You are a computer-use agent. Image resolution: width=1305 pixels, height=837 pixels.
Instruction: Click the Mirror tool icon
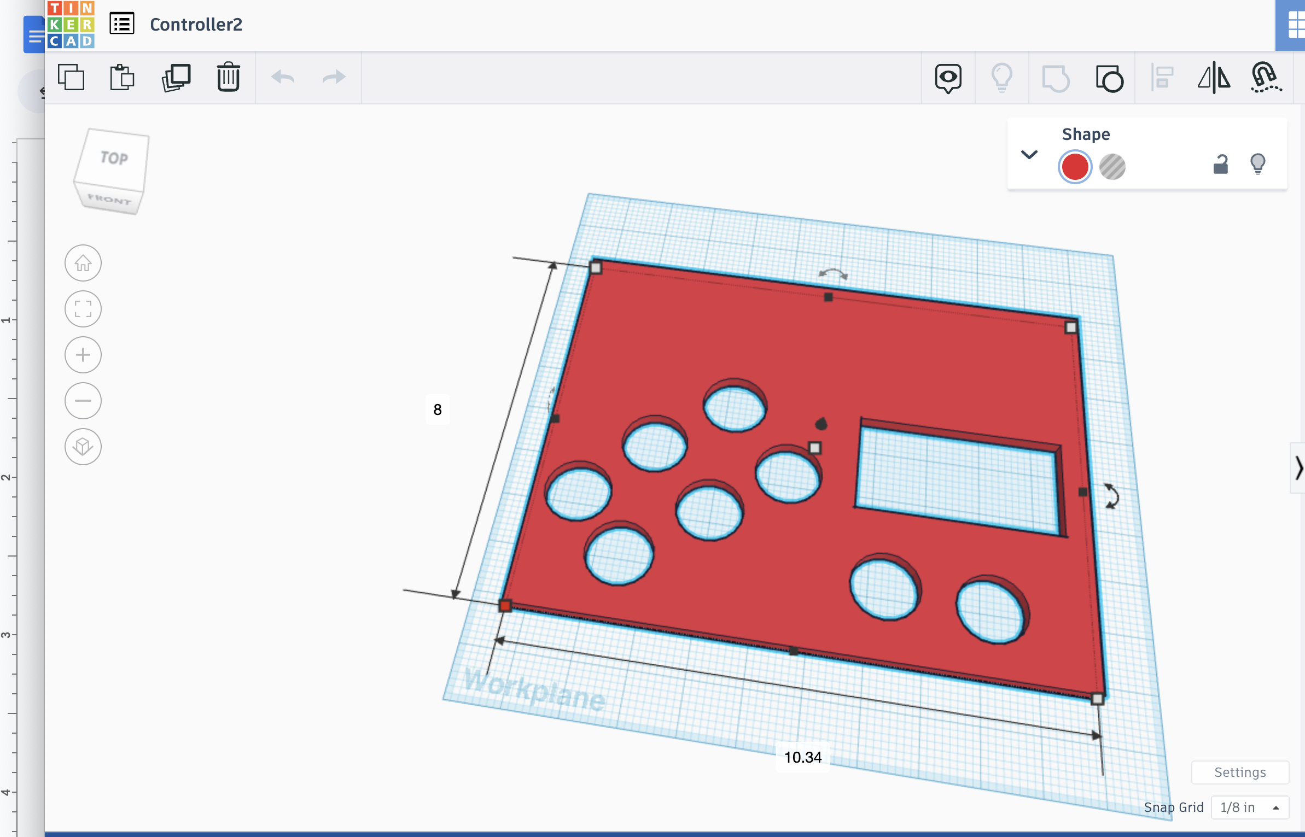(1214, 78)
